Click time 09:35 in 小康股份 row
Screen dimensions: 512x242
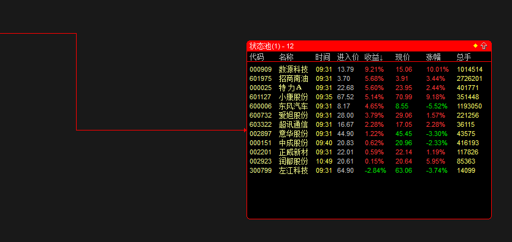pos(324,97)
